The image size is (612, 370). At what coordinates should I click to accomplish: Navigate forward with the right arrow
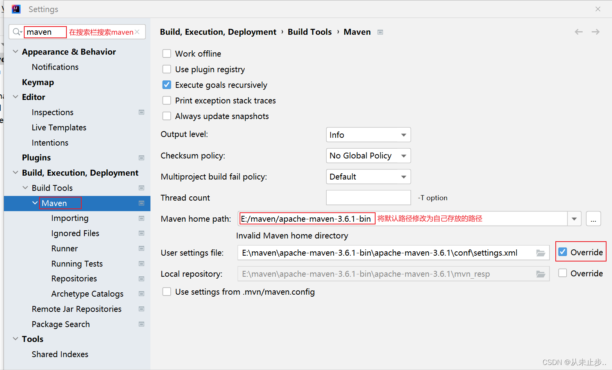tap(596, 32)
